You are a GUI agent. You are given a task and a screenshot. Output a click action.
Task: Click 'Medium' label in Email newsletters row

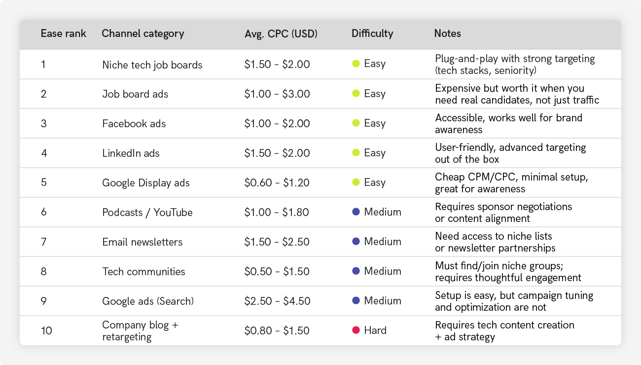click(x=383, y=242)
